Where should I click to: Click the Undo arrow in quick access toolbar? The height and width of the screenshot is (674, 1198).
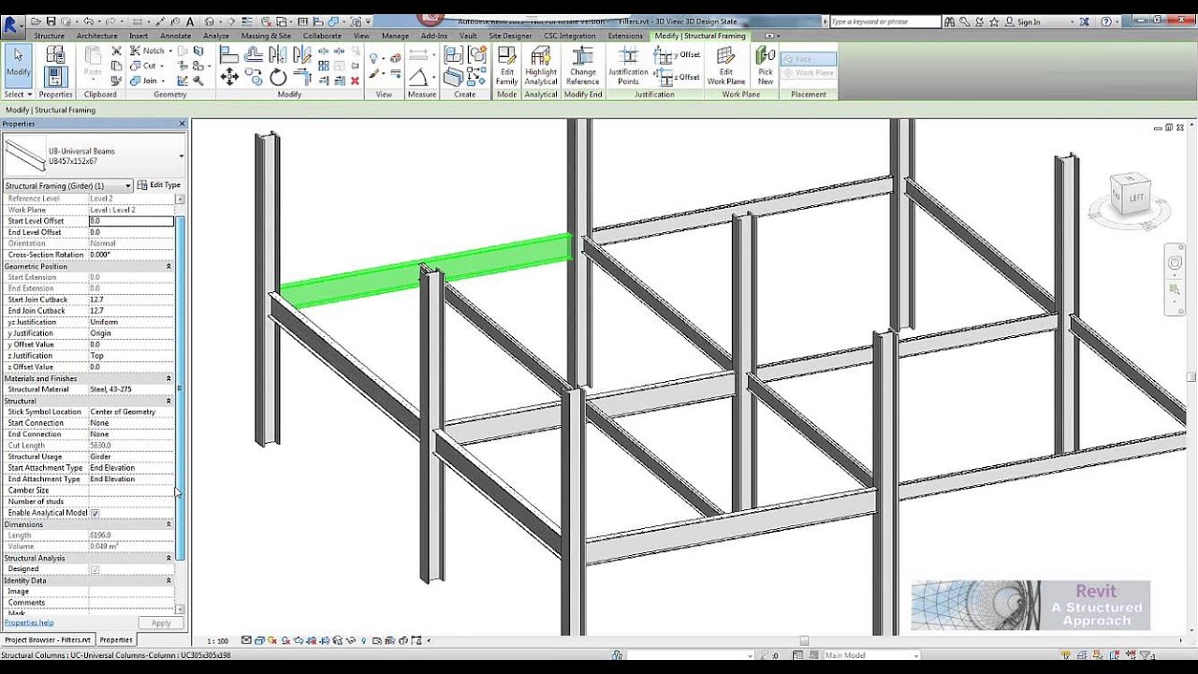point(89,21)
